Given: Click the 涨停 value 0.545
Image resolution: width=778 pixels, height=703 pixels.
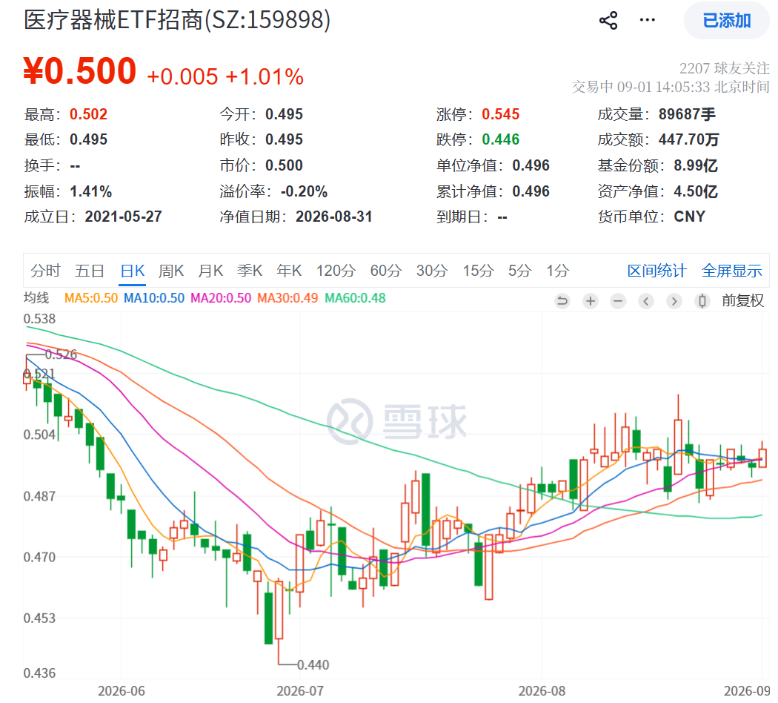Looking at the screenshot, I should click(x=501, y=114).
